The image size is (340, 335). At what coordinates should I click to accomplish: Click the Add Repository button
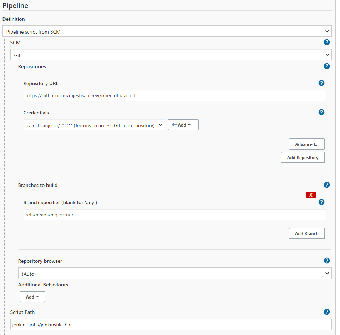click(x=303, y=157)
